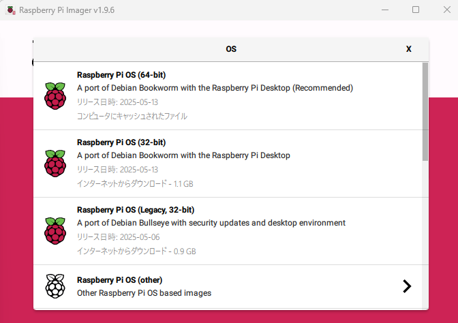Choose the Raspberry Pi OS (32-bit) title

point(121,142)
